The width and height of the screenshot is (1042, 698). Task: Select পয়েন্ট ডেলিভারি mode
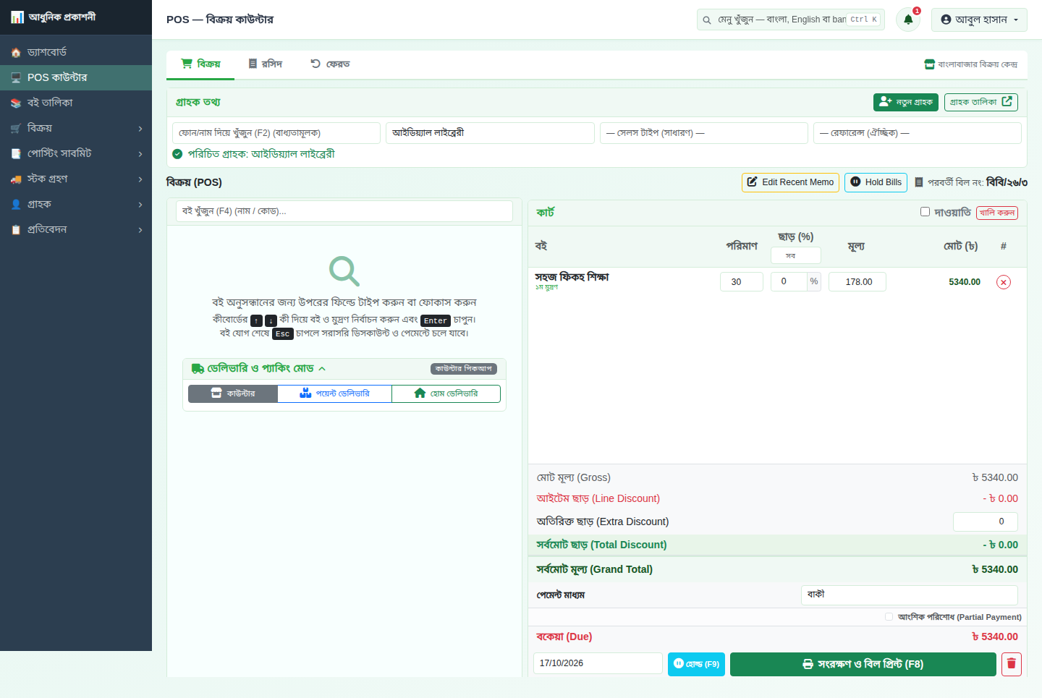click(334, 393)
